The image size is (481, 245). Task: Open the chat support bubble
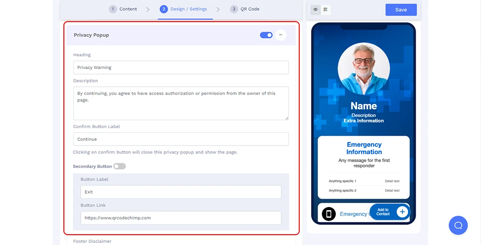[458, 225]
